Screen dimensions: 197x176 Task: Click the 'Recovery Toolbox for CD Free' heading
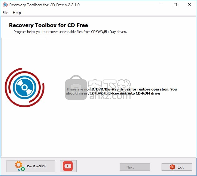[48, 25]
